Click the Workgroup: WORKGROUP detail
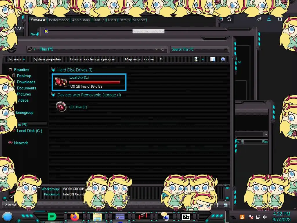Viewport: 297px width, 223px height. tap(63, 189)
